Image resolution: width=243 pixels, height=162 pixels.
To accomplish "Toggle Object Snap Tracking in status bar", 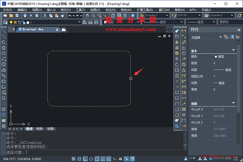I will [x=103, y=159].
